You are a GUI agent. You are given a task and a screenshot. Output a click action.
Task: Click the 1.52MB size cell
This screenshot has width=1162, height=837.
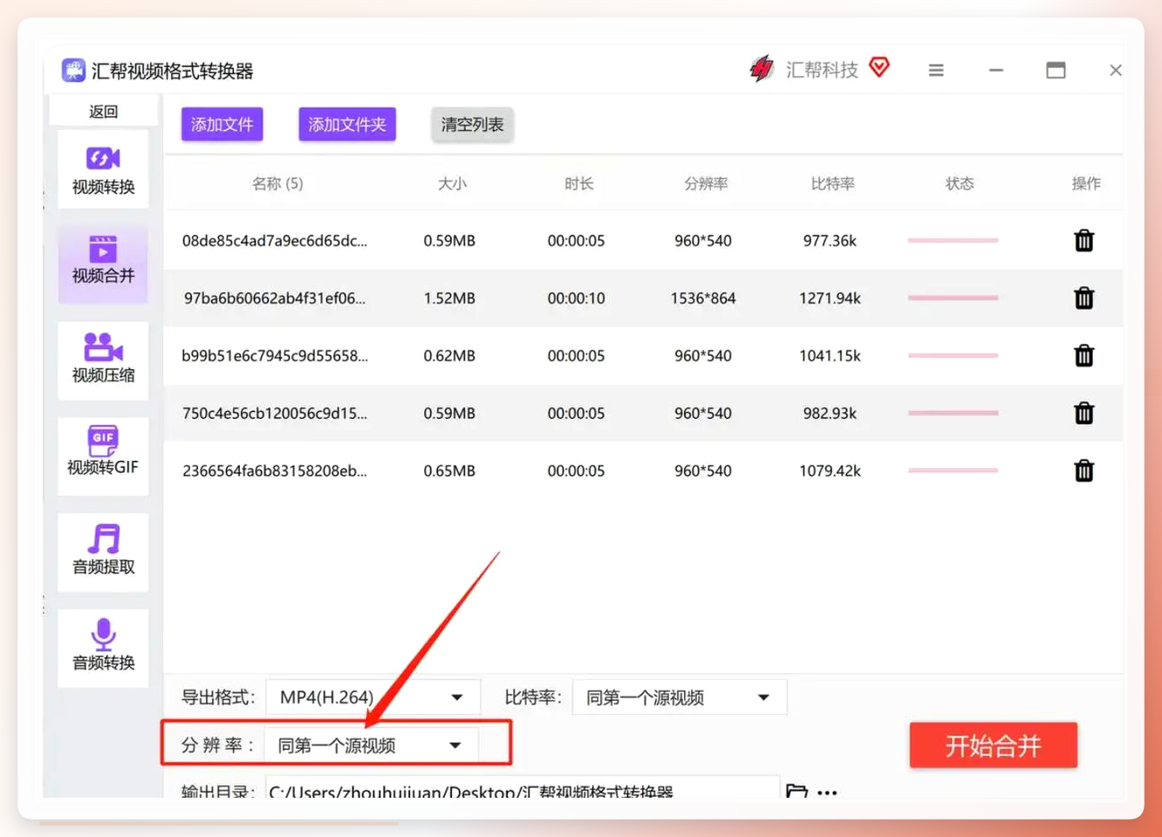pyautogui.click(x=449, y=298)
